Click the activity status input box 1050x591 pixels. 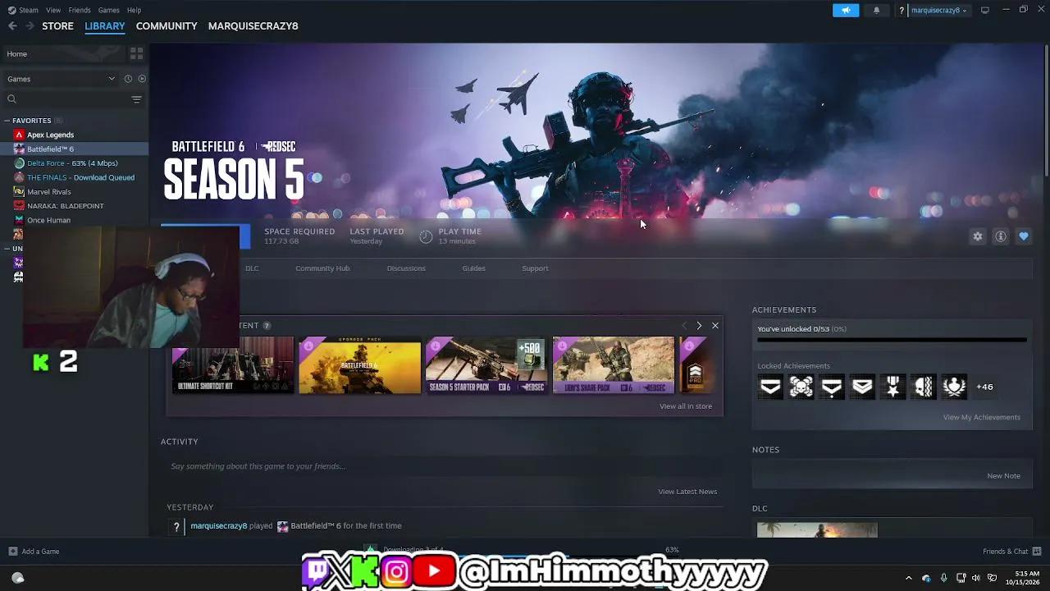point(441,466)
